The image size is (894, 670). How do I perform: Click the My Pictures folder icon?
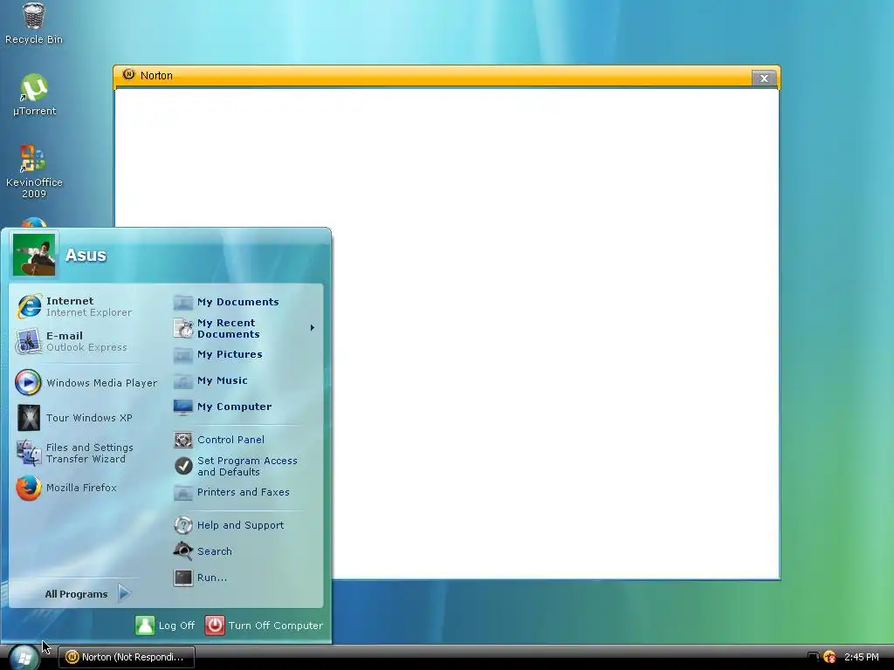(183, 354)
